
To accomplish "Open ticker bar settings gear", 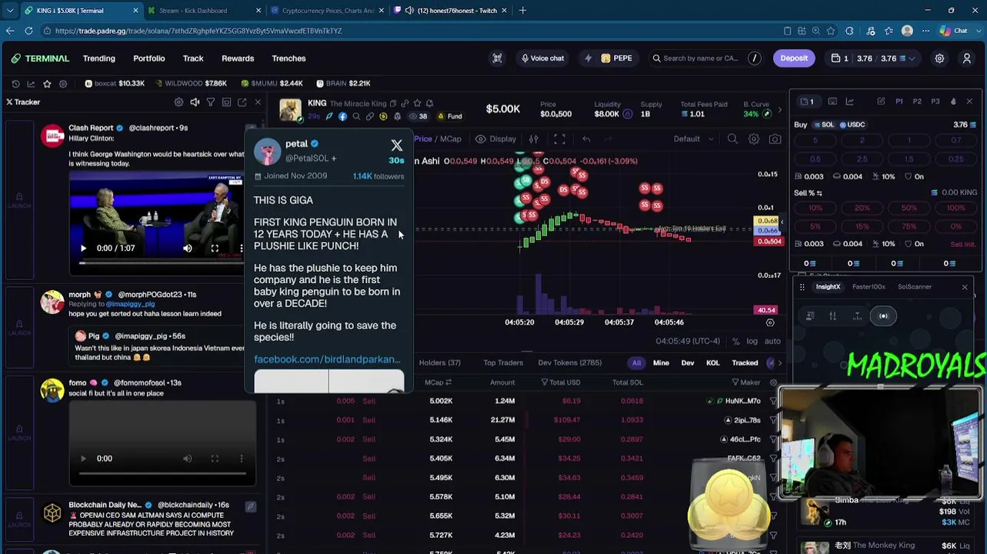I will click(63, 83).
